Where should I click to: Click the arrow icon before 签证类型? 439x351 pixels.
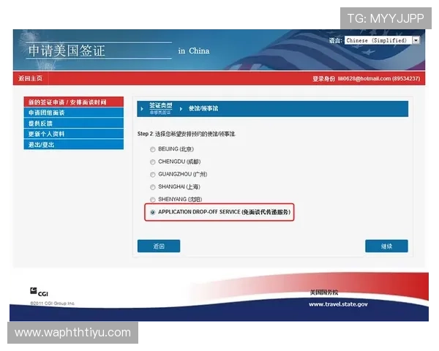(142, 109)
